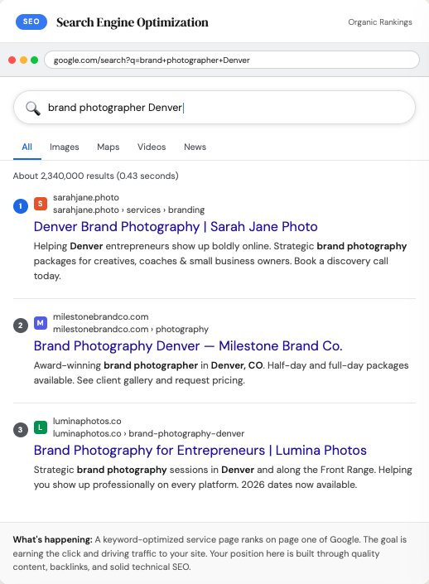Click the sarahjane.photo site name
Viewport: 429px width, 584px height.
click(85, 197)
